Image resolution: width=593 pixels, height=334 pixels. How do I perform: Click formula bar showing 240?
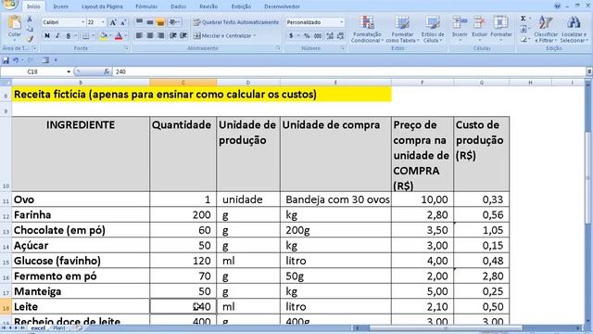[348, 71]
